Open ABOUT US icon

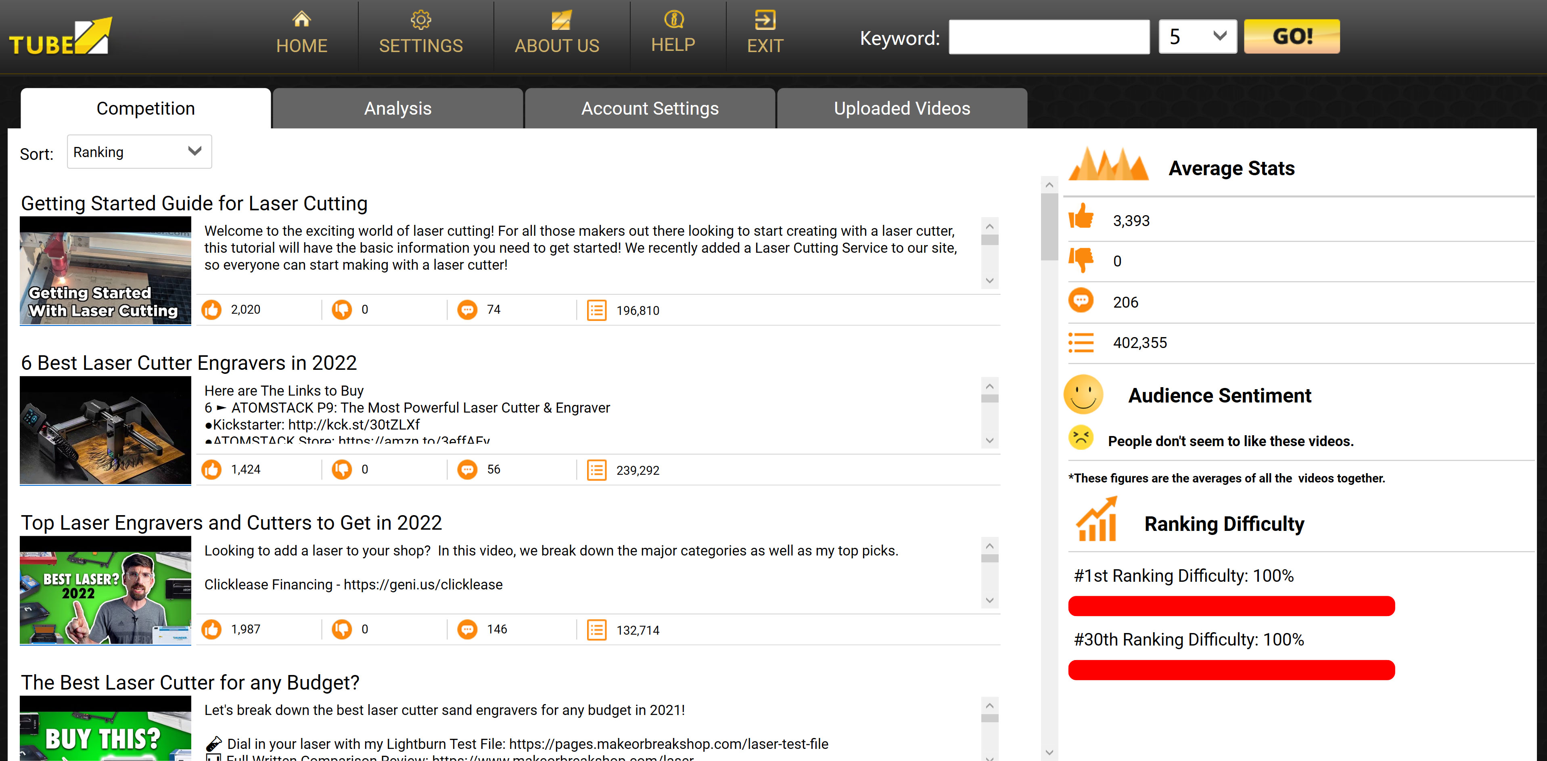coord(562,20)
